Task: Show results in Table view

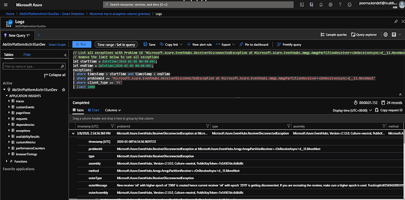Action: point(78,110)
